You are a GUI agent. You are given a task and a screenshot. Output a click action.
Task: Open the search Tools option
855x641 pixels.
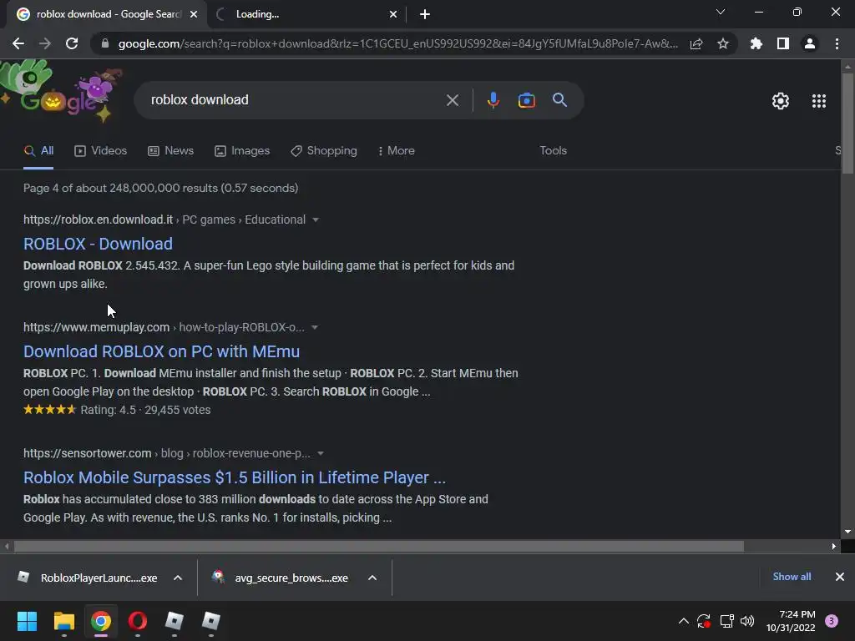click(553, 151)
